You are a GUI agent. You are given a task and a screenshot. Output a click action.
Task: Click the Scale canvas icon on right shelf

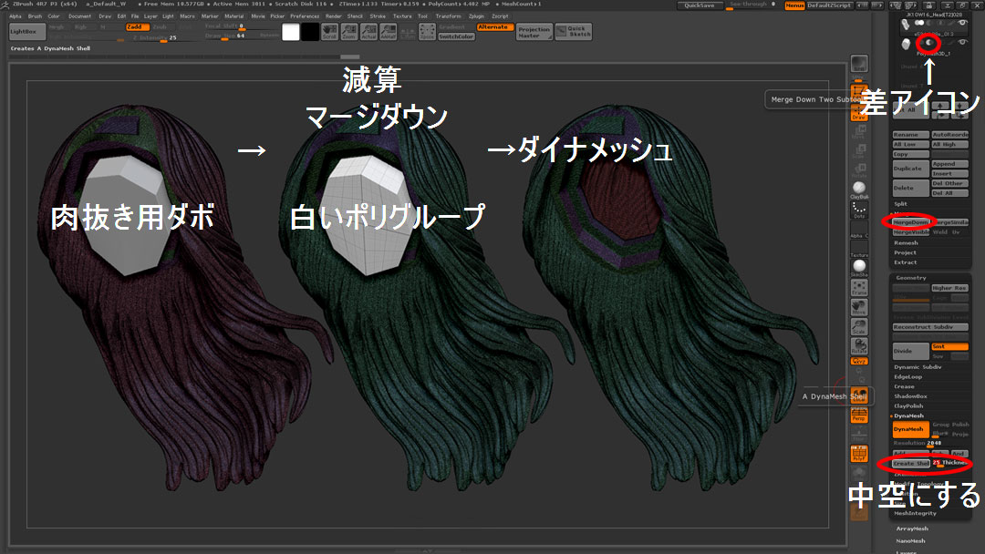pos(859,327)
